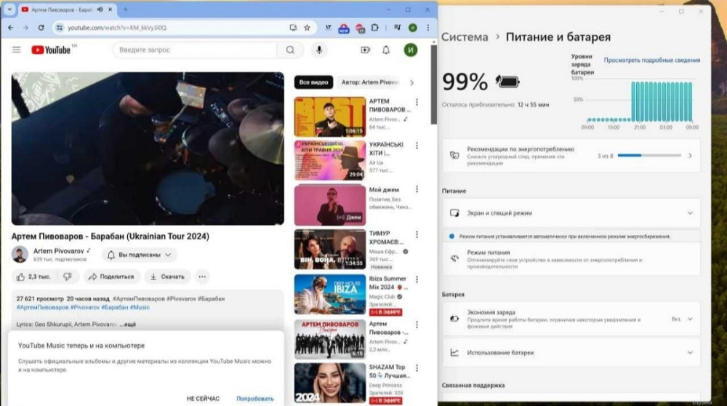727x406 pixels.
Task: Expand the 'Использование батареи' section
Action: pos(690,352)
